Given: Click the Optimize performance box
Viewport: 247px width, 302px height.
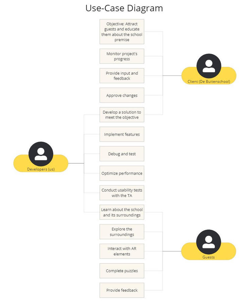Looking at the screenshot, I should click(x=122, y=173).
